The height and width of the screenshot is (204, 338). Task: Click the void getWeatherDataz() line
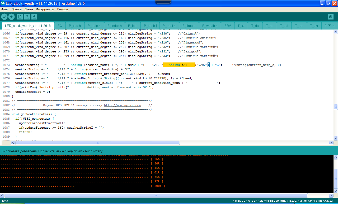coord(34,114)
